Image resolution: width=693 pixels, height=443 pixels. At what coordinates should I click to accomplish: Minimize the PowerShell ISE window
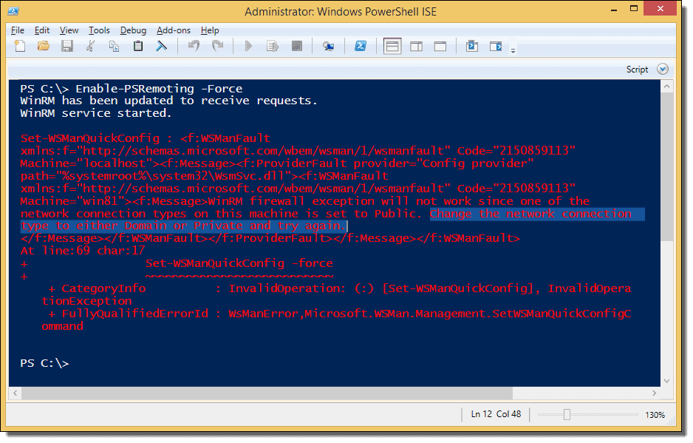click(x=614, y=10)
